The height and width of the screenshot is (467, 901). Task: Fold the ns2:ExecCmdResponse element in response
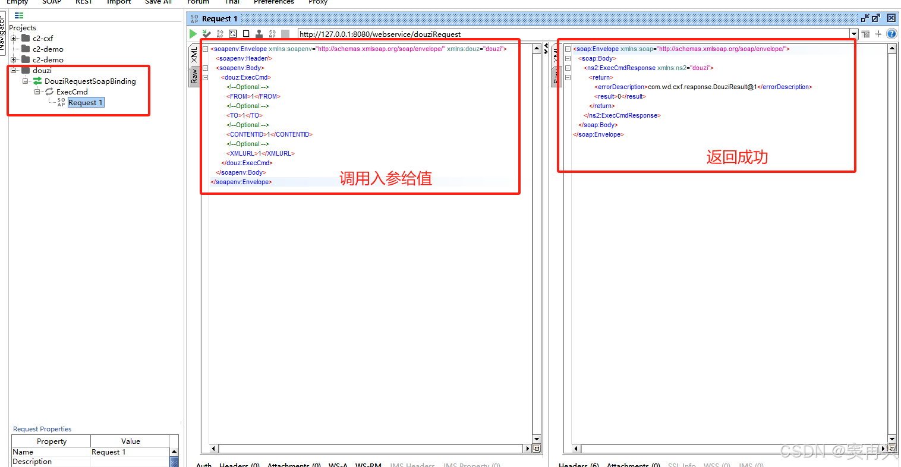(568, 68)
